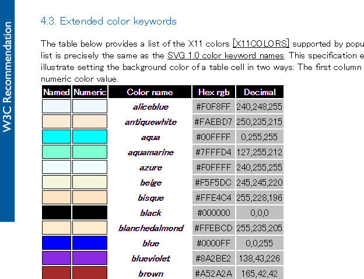
Task: Click hex value #FAEBD7
Action: (x=213, y=122)
